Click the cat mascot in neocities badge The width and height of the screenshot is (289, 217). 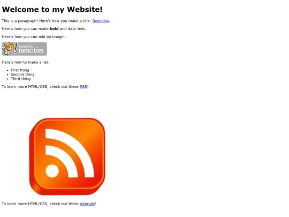(10, 49)
